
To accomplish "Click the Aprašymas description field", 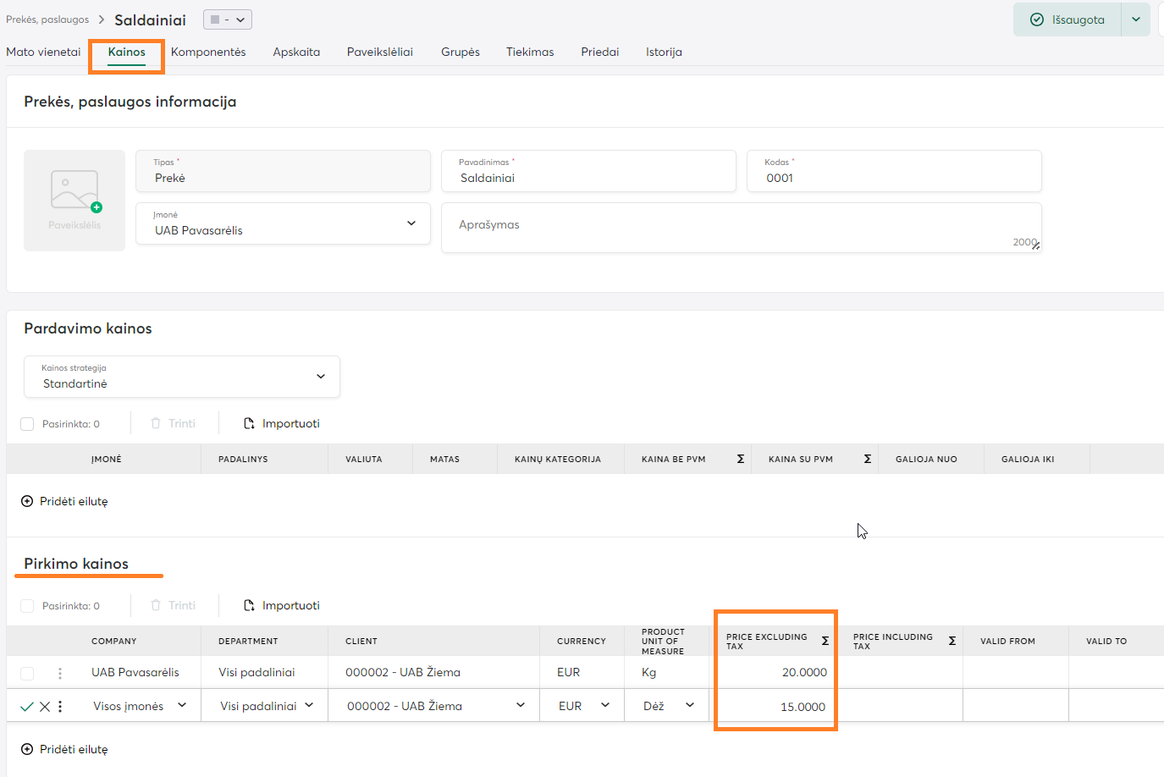I will [741, 227].
